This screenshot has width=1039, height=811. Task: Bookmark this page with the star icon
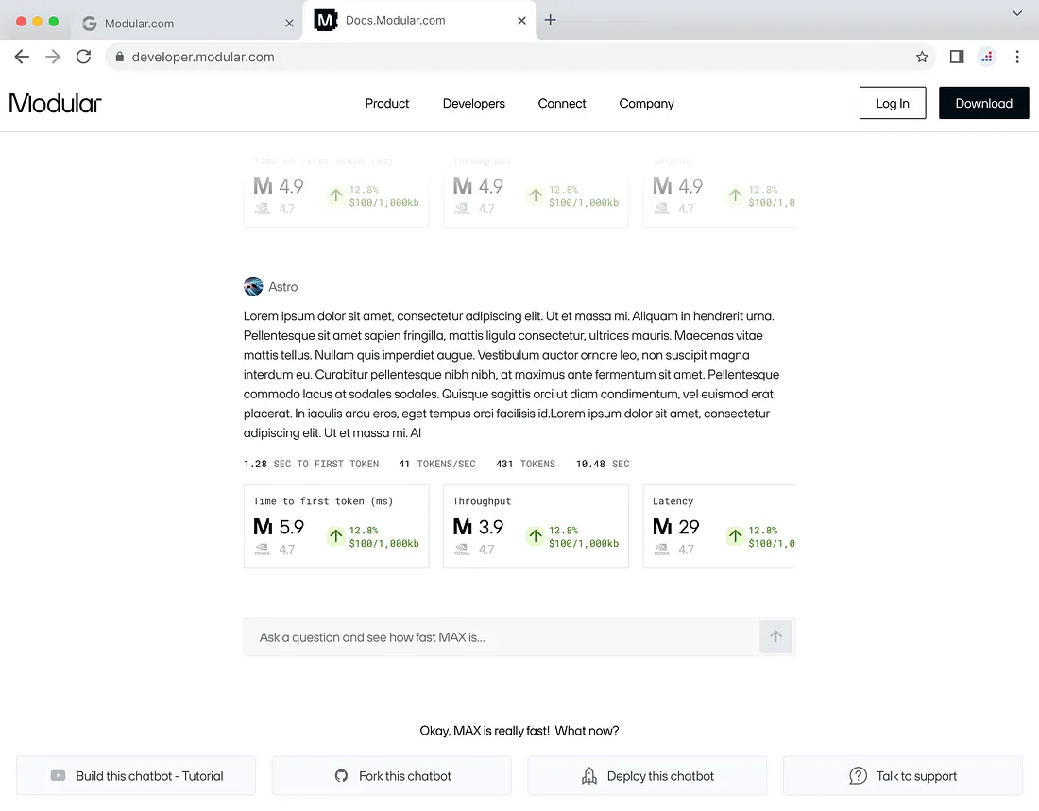point(922,57)
